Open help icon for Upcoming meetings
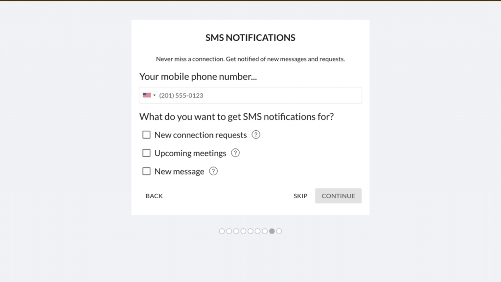The height and width of the screenshot is (282, 501). click(235, 153)
